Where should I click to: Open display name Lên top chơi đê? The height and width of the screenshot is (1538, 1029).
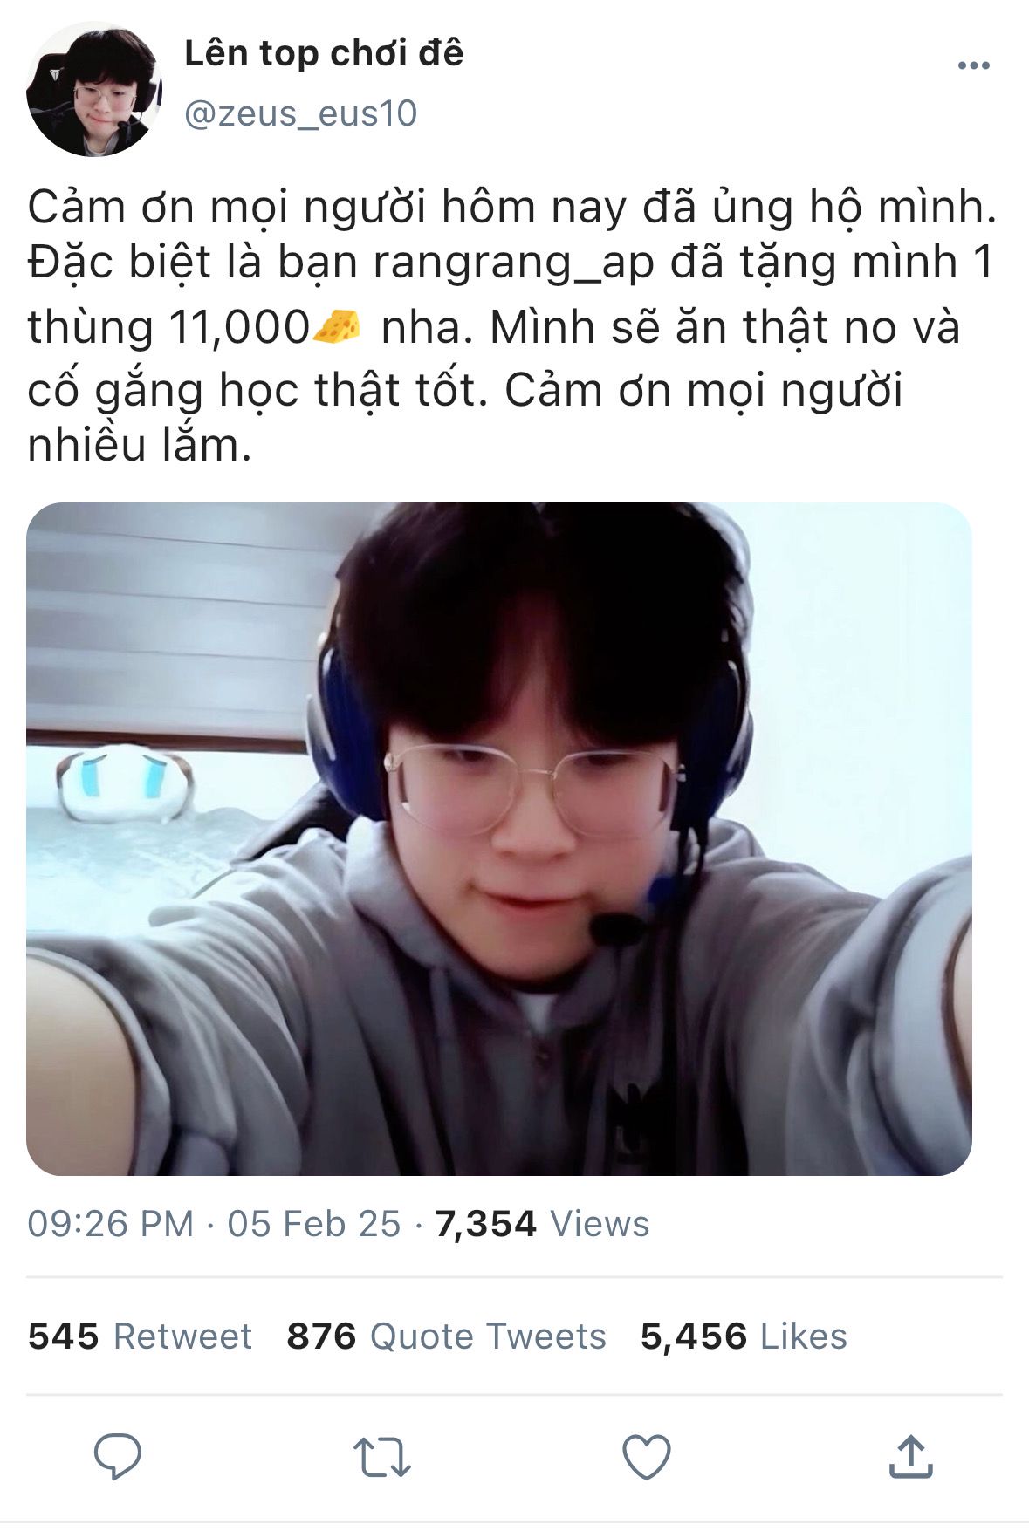(x=324, y=54)
